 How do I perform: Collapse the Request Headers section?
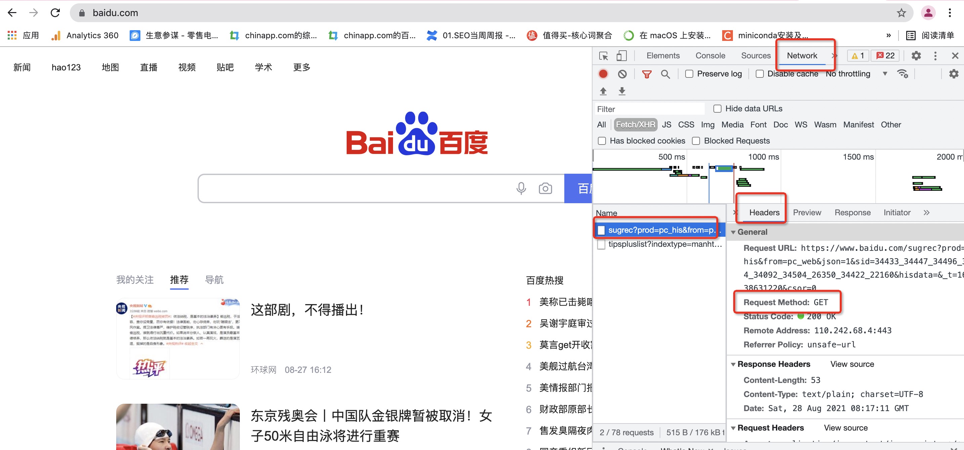tap(733, 428)
